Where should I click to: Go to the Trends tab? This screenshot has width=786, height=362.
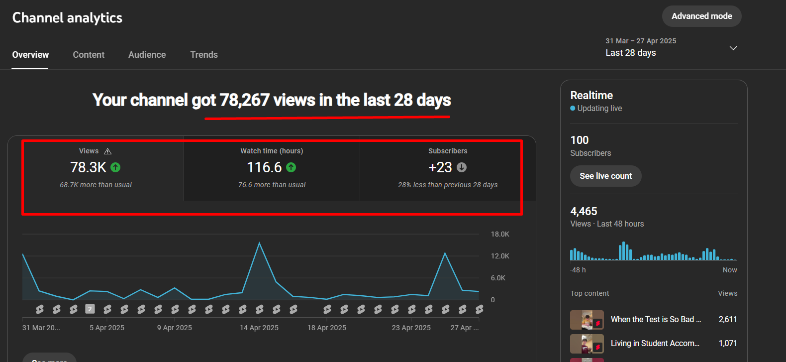pos(204,55)
